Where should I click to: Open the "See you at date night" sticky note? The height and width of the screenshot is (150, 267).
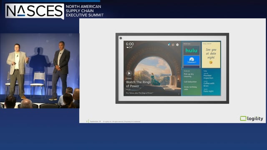(x=211, y=55)
